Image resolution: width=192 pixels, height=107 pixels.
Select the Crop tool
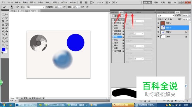pos(3,21)
